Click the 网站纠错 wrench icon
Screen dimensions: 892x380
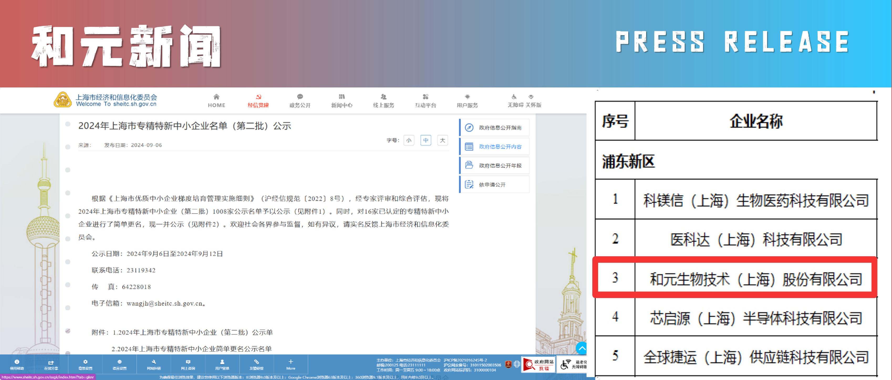(154, 362)
